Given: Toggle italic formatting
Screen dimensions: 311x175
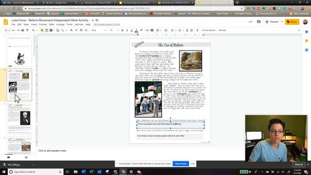Looking at the screenshot, I should (127, 30).
